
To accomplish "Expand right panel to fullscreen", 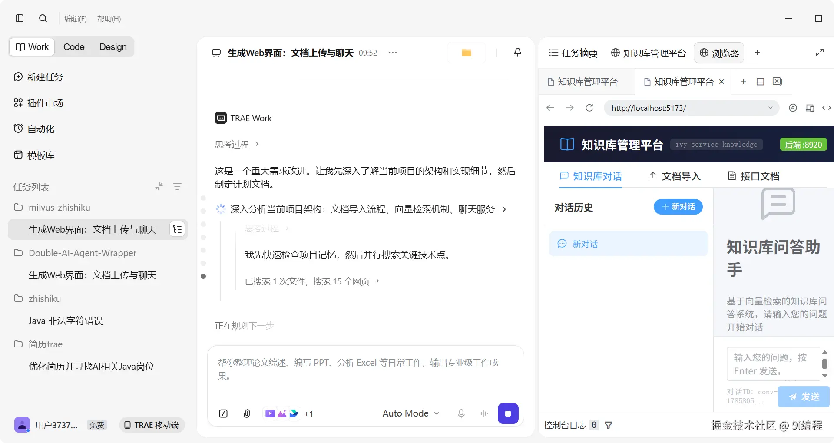I will (x=820, y=53).
